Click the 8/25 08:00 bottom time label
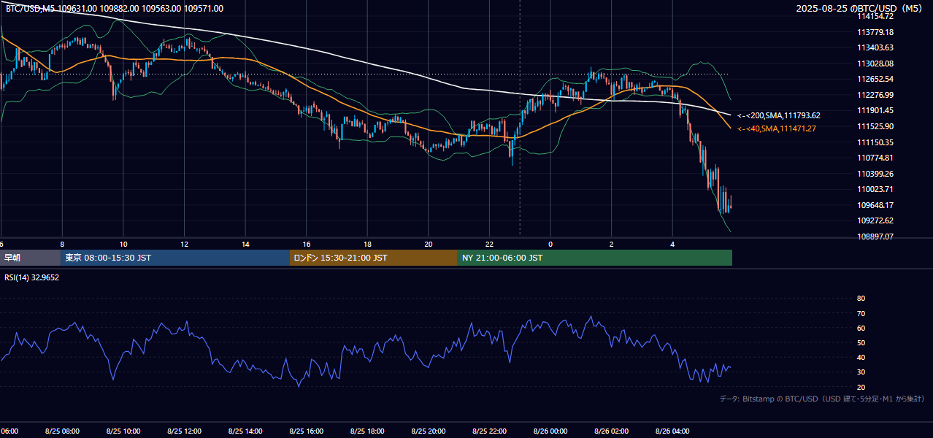The height and width of the screenshot is (438, 933). [62, 431]
